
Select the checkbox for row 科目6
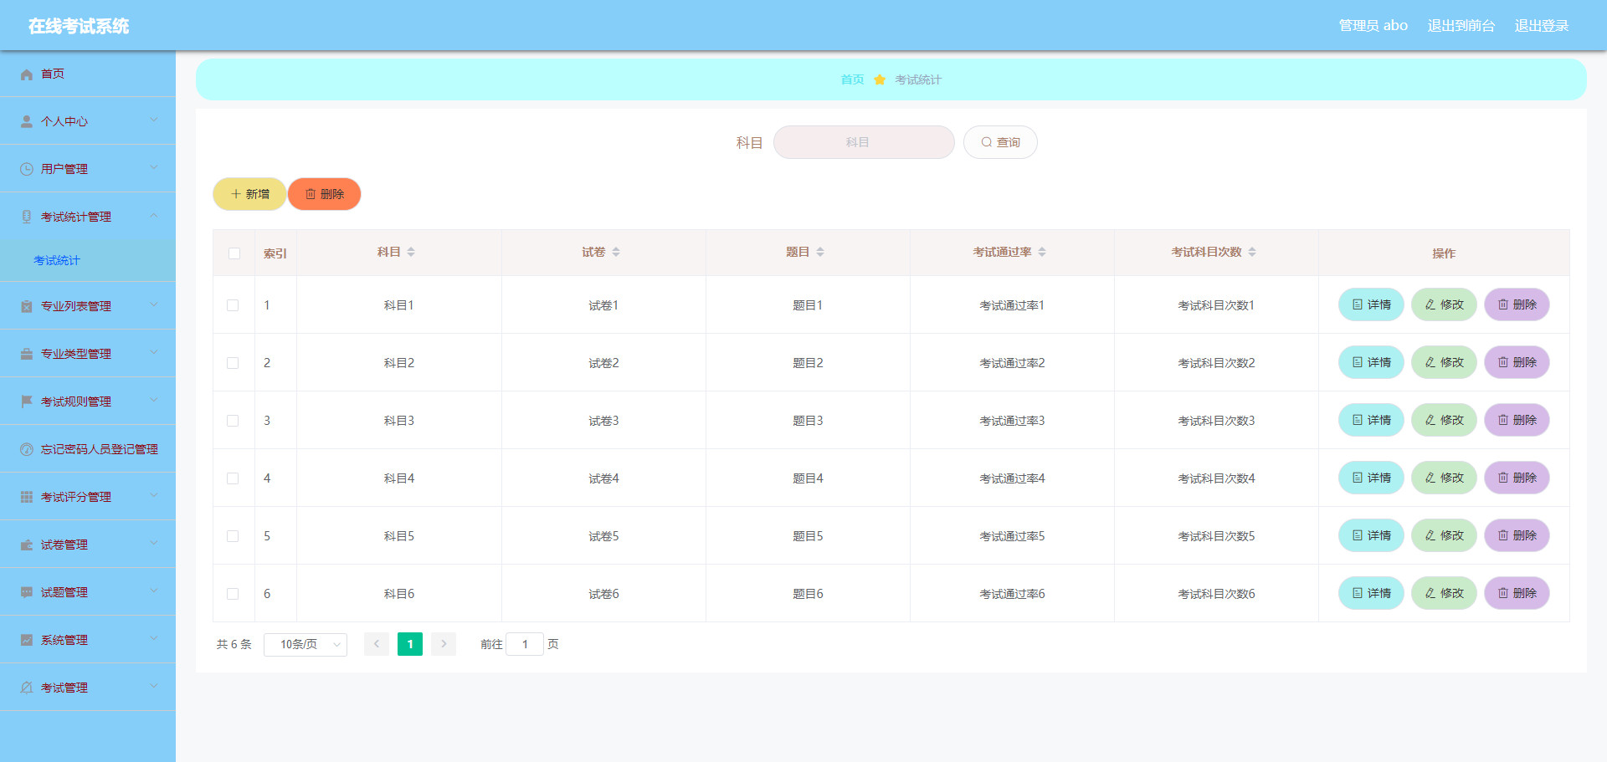[x=233, y=594]
